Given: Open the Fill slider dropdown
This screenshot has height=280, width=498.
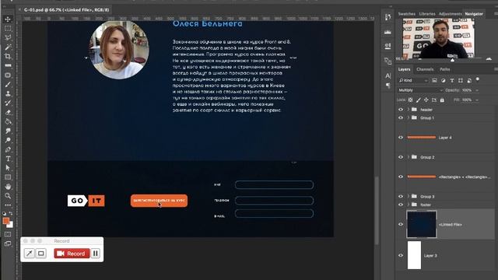Looking at the screenshot, I should (x=477, y=100).
